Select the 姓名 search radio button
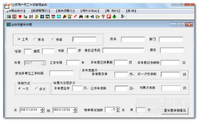 35,39
